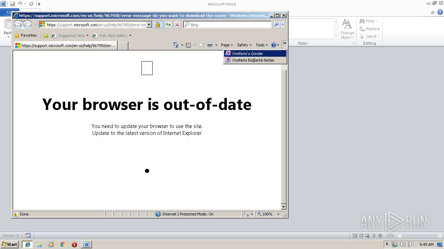Click Save icon in Word quick access toolbar

coord(12,4)
